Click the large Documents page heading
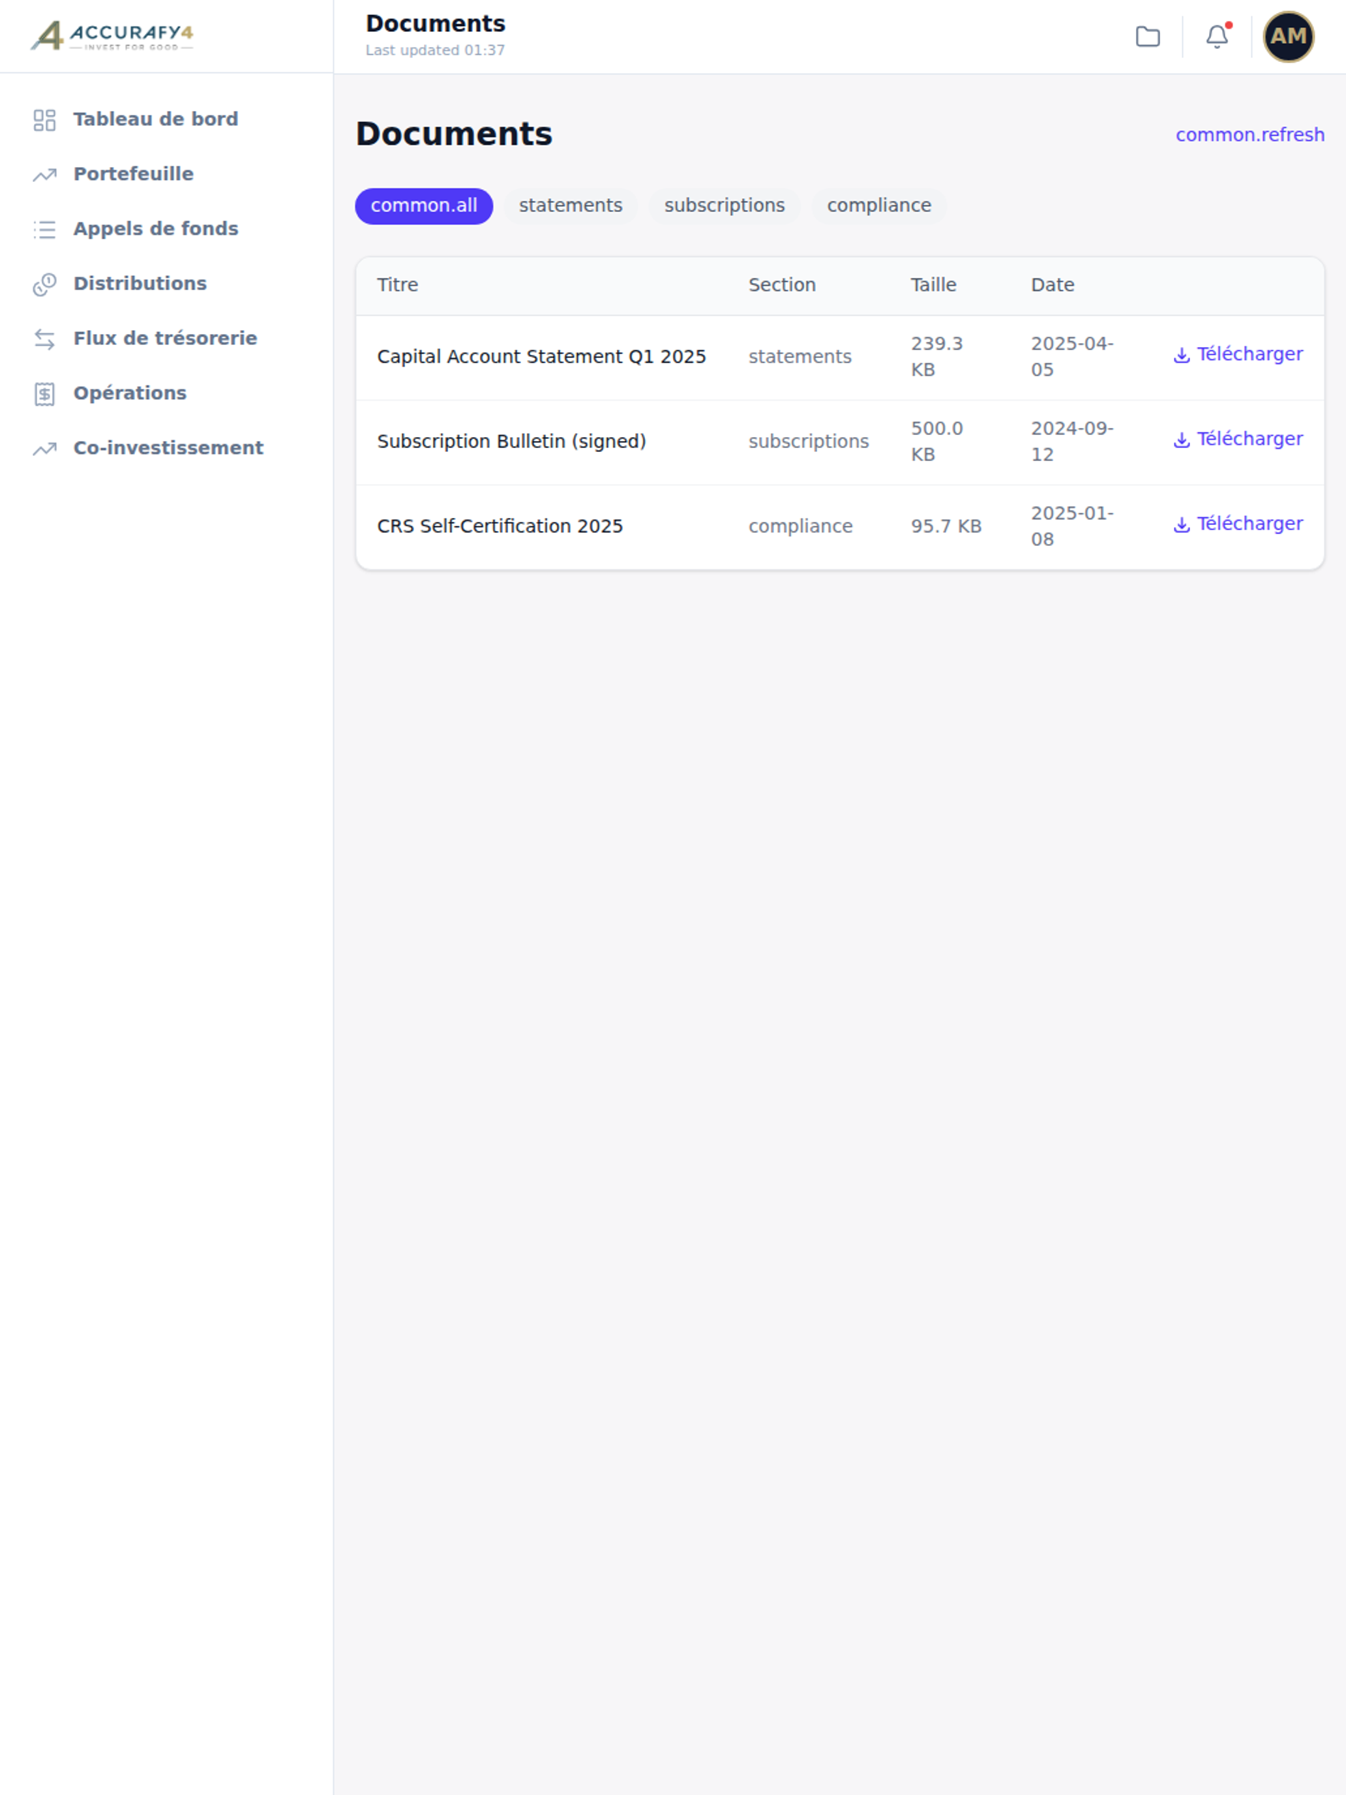 453,135
